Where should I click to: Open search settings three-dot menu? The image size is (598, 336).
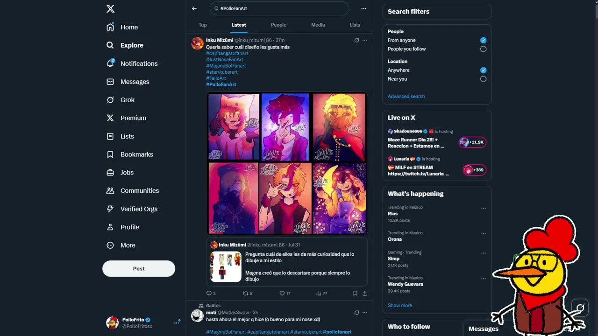point(363,8)
